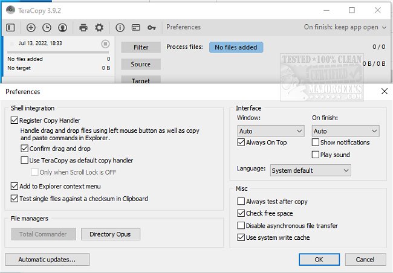This screenshot has height=273, width=393.
Task: Click the Preferences label in the toolbar
Action: (183, 27)
